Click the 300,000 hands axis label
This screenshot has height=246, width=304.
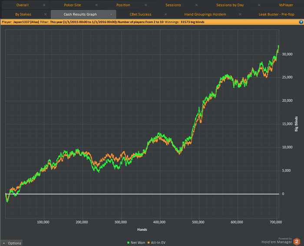pyautogui.click(x=121, y=222)
